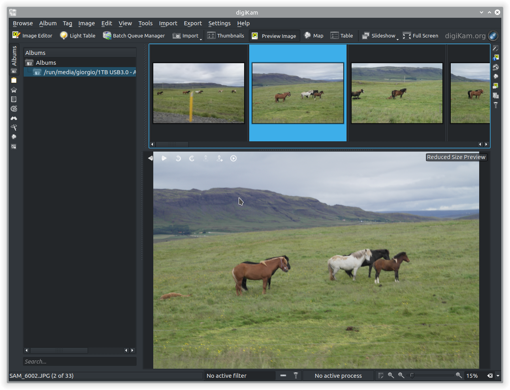Toggle Preview Image view mode
Viewport: 510px width, 390px height.
pos(274,36)
